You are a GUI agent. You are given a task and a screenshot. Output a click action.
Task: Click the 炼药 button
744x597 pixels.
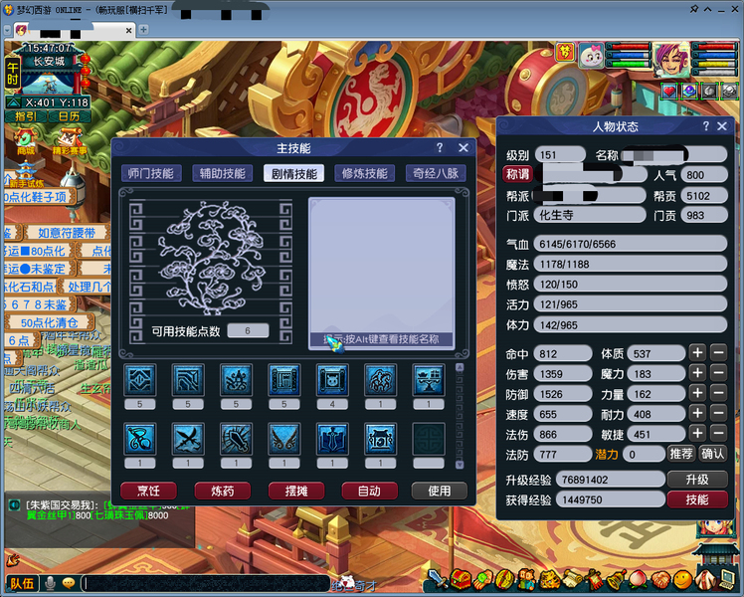[x=223, y=491]
